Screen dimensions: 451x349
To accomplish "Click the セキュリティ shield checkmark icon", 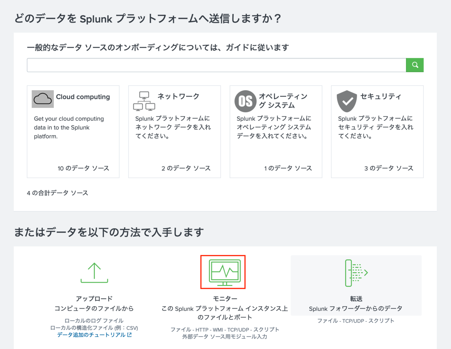I will click(347, 100).
